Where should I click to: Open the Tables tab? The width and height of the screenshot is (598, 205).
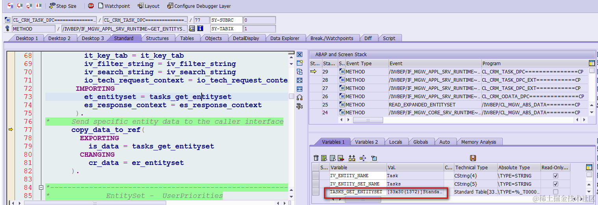187,38
